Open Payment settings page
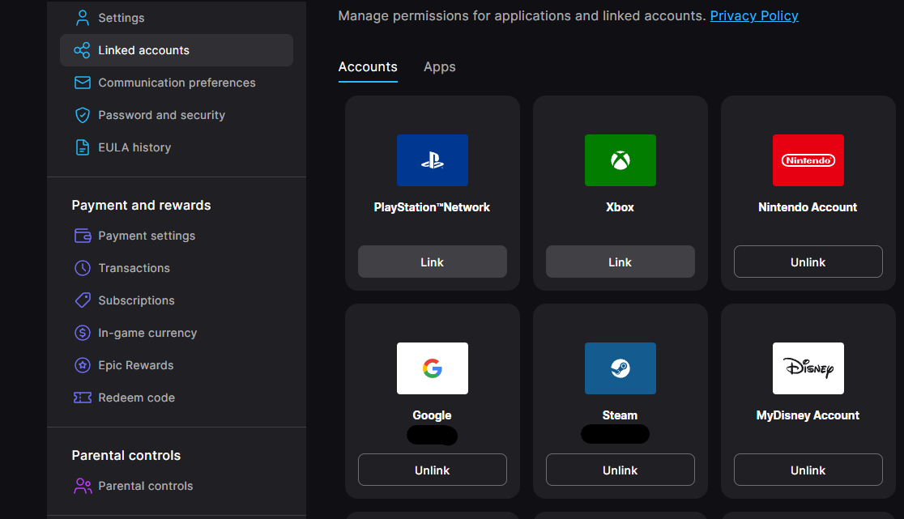Viewport: 904px width, 519px height. pyautogui.click(x=177, y=236)
